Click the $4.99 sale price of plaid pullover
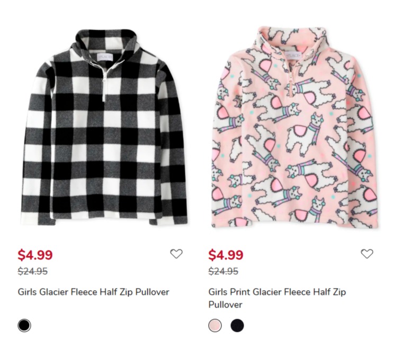393x353 pixels. 35,255
